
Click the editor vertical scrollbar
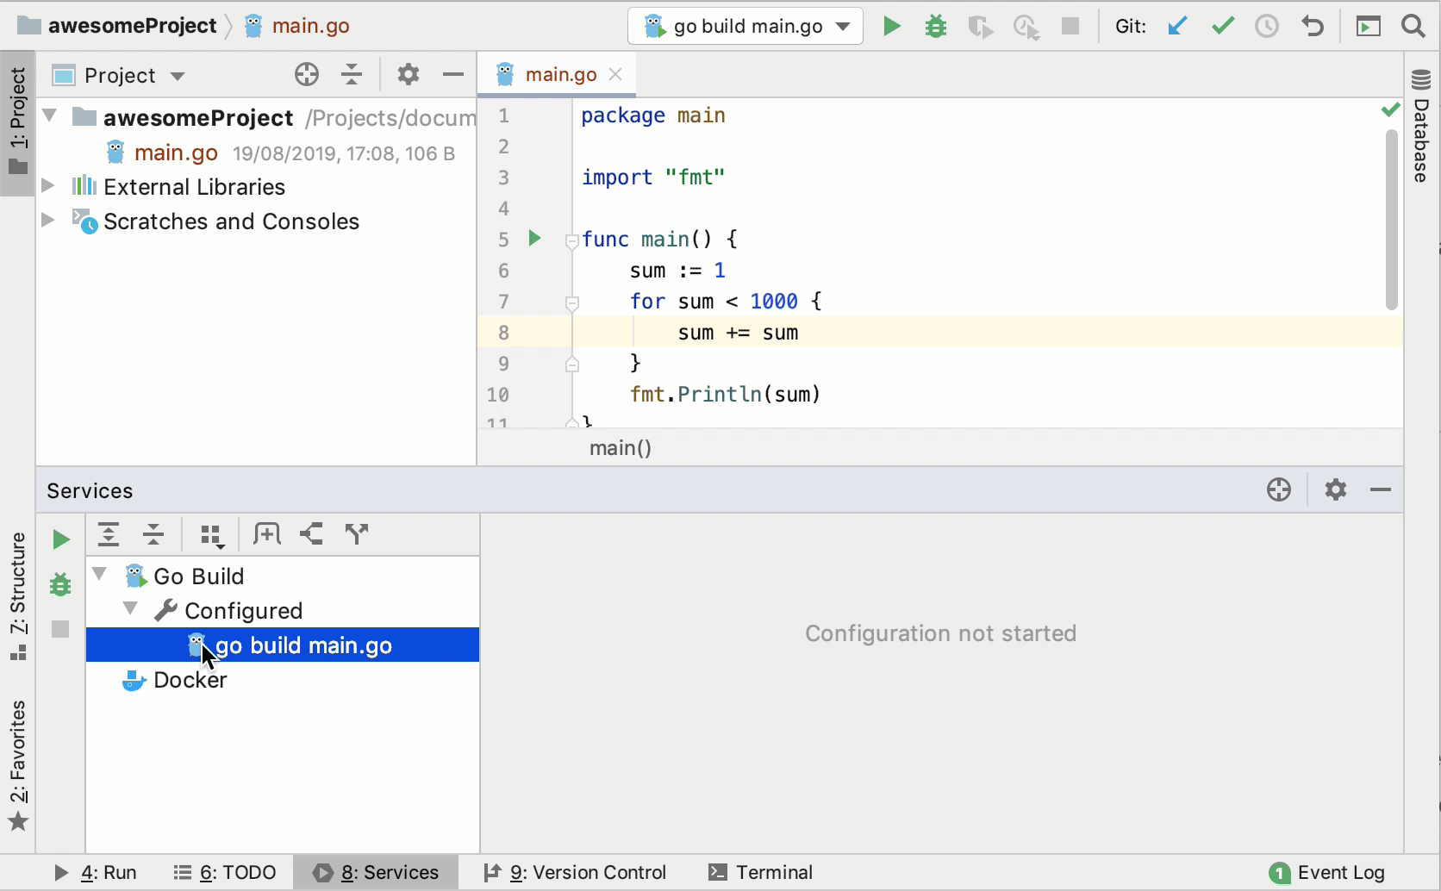pos(1391,219)
